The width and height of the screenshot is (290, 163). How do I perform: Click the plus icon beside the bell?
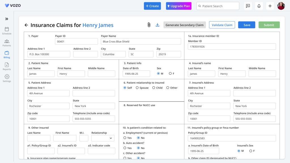pos(270,6)
